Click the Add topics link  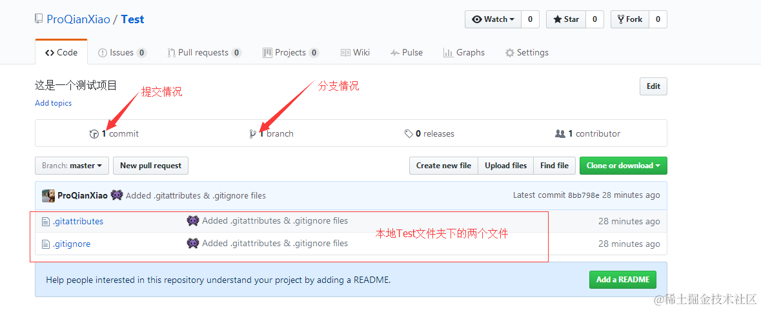point(54,103)
